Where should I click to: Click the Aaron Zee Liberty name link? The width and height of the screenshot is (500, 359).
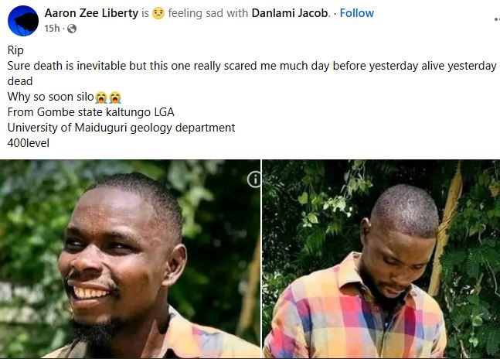[x=91, y=13]
